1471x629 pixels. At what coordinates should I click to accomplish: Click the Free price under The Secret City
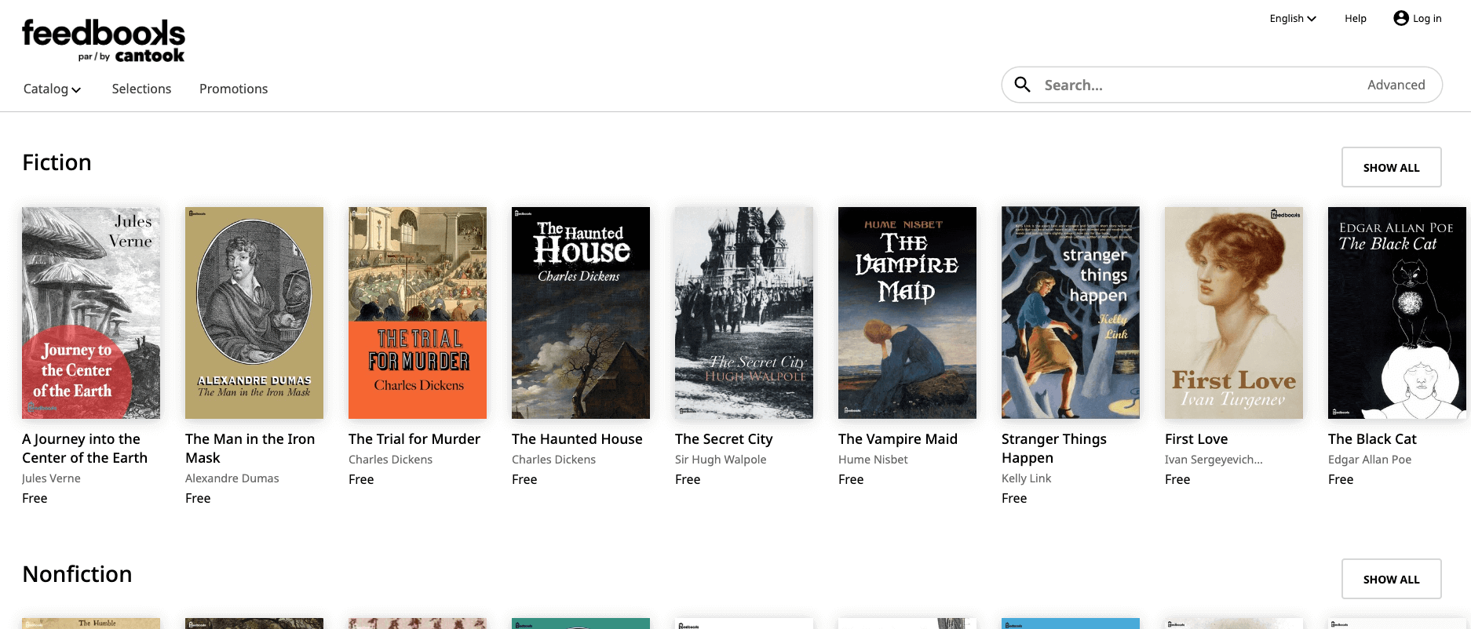pyautogui.click(x=688, y=479)
